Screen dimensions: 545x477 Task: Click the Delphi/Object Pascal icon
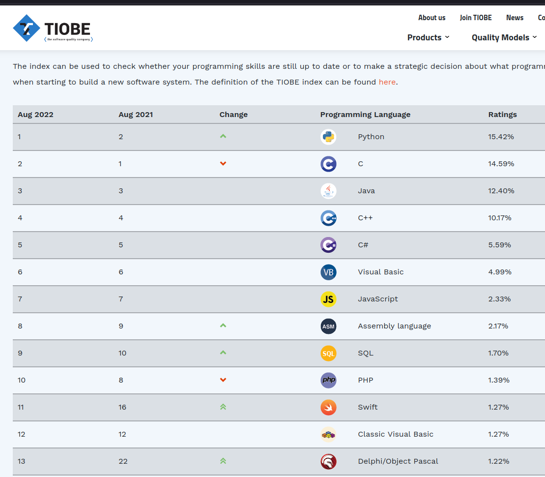(328, 462)
